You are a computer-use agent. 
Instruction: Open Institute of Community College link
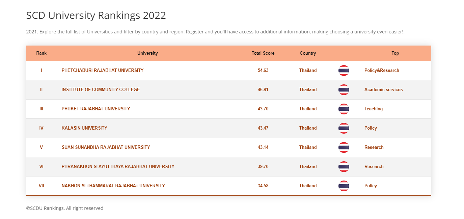click(101, 90)
